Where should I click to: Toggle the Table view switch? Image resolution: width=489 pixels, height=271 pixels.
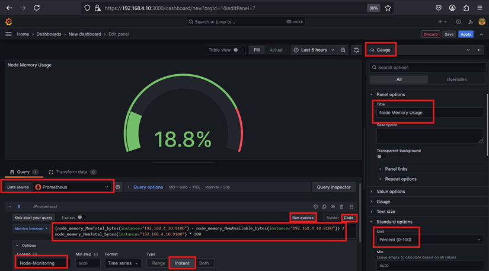coord(238,50)
